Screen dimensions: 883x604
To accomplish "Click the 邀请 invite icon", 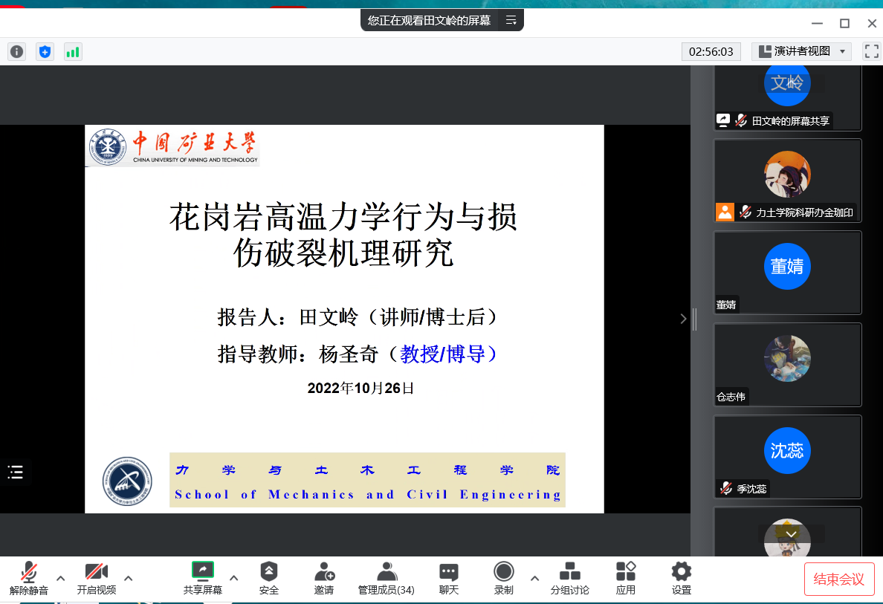I will coord(324,578).
